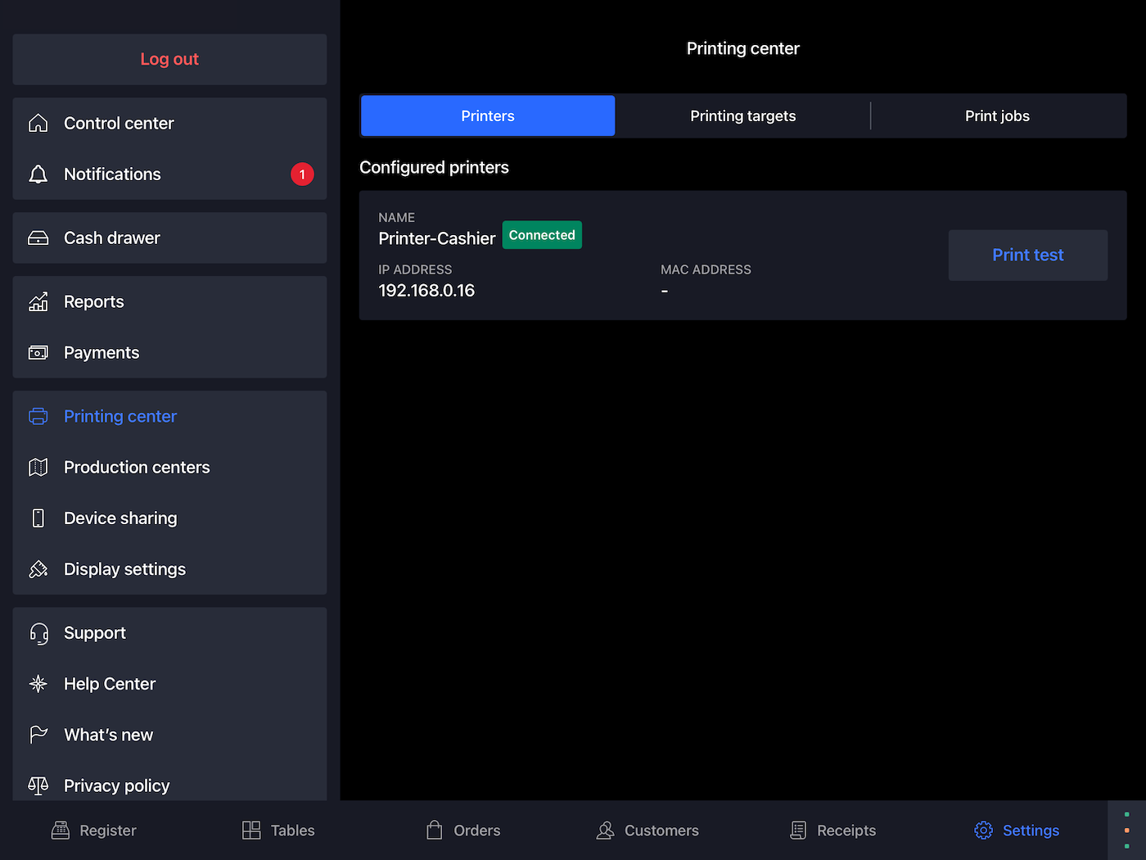The image size is (1146, 860).
Task: Open the Print jobs tab
Action: pos(997,116)
